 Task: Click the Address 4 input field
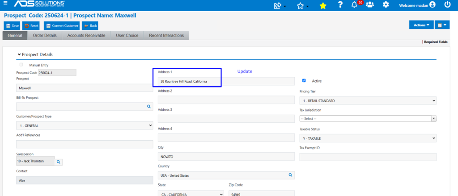pos(226,138)
